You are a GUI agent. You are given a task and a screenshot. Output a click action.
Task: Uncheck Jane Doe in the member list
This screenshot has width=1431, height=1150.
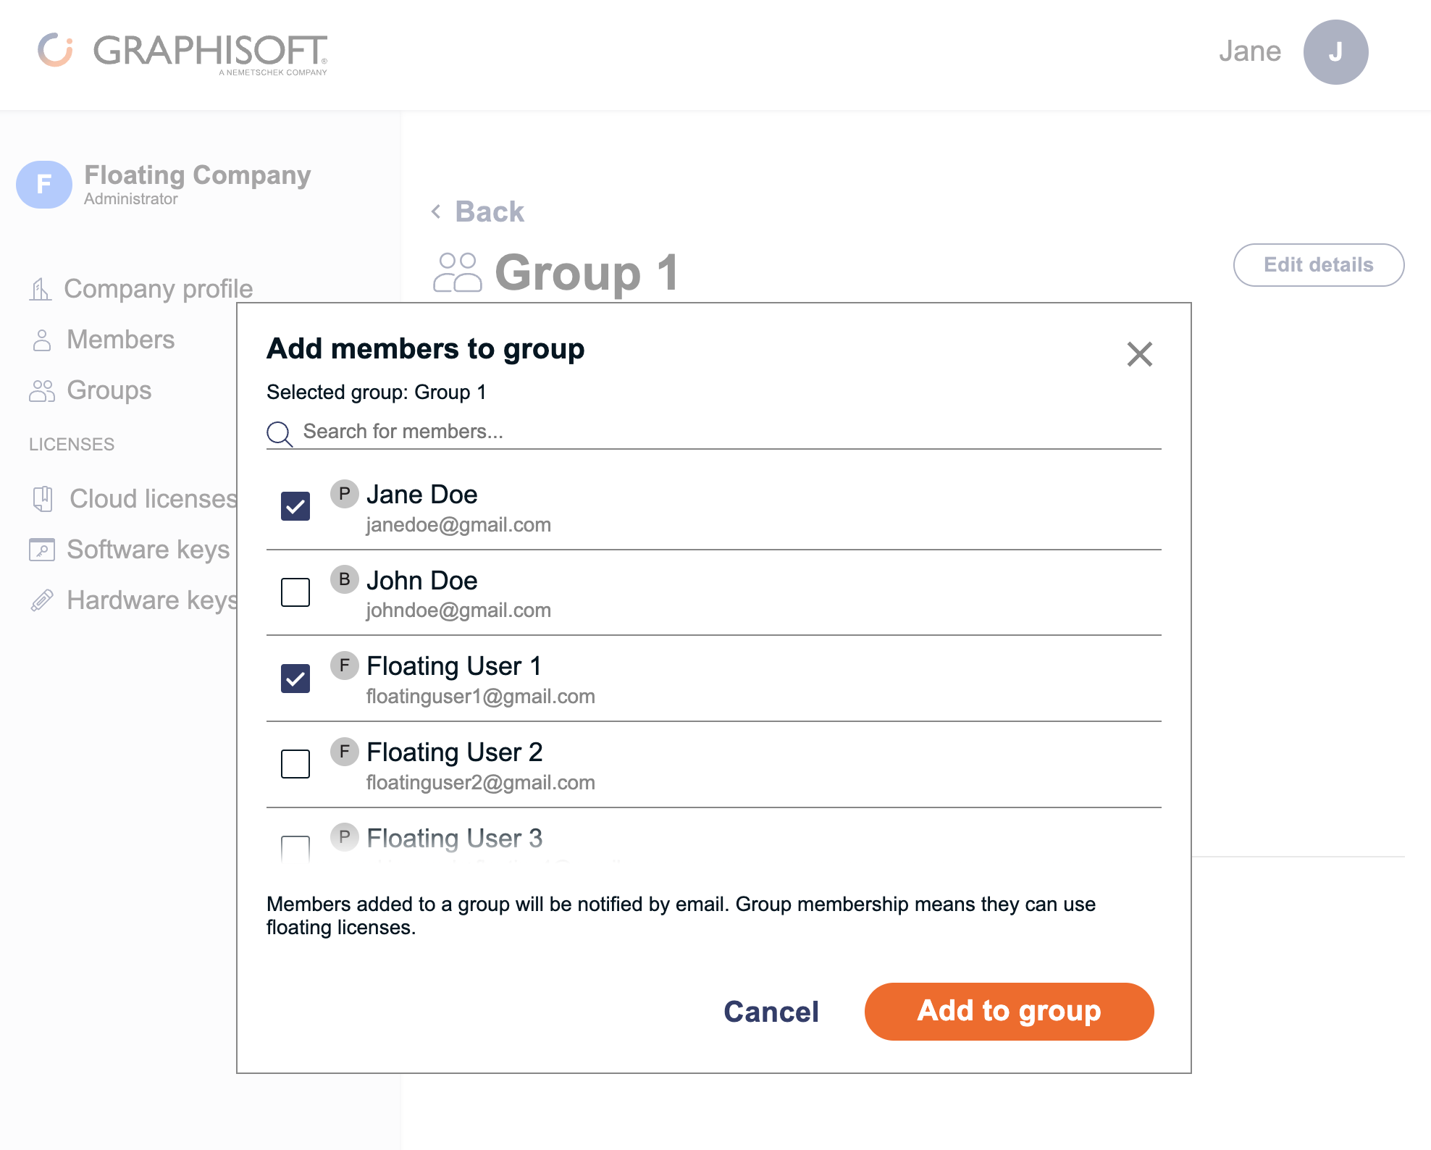coord(294,506)
